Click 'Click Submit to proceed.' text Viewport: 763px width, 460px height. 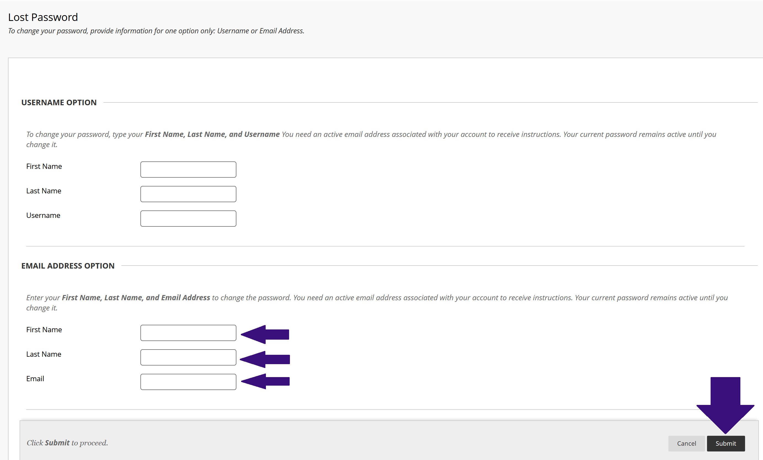click(x=67, y=443)
